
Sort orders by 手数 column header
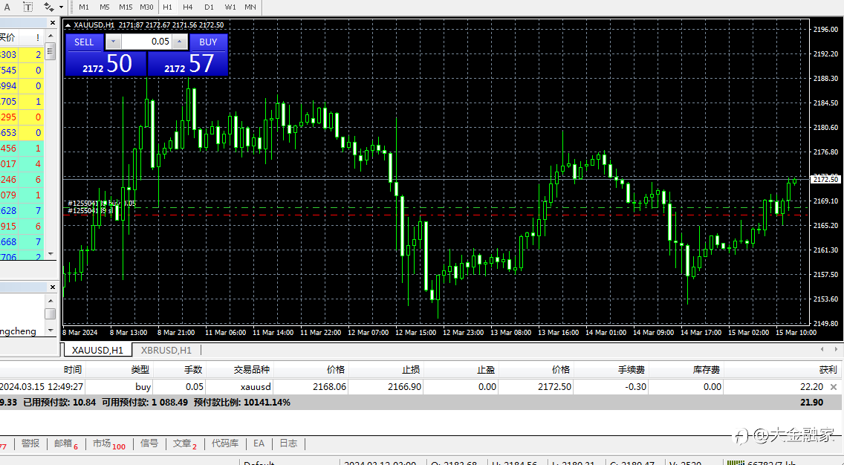click(180, 370)
